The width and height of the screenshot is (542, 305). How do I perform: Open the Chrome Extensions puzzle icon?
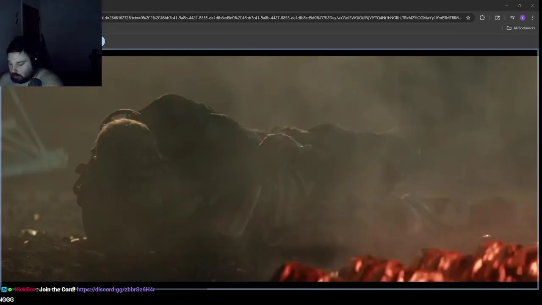click(x=482, y=18)
